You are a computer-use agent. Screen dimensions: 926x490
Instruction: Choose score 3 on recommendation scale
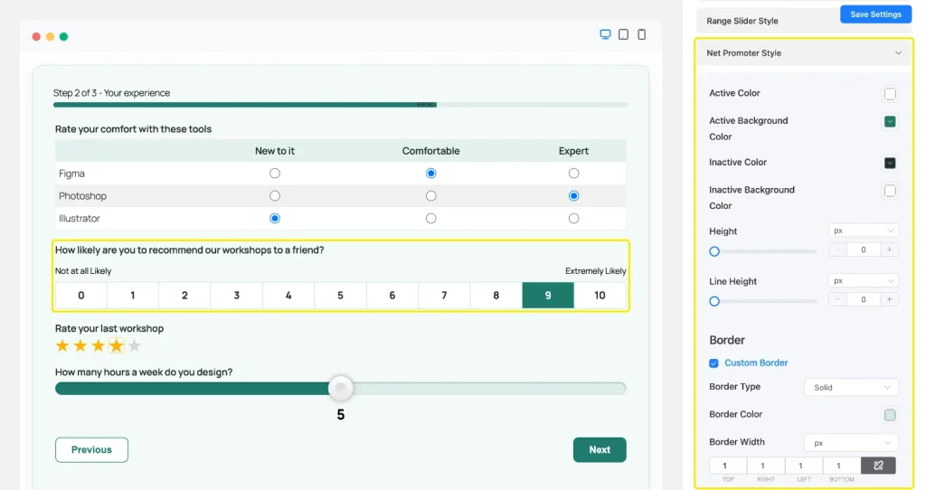pos(237,296)
